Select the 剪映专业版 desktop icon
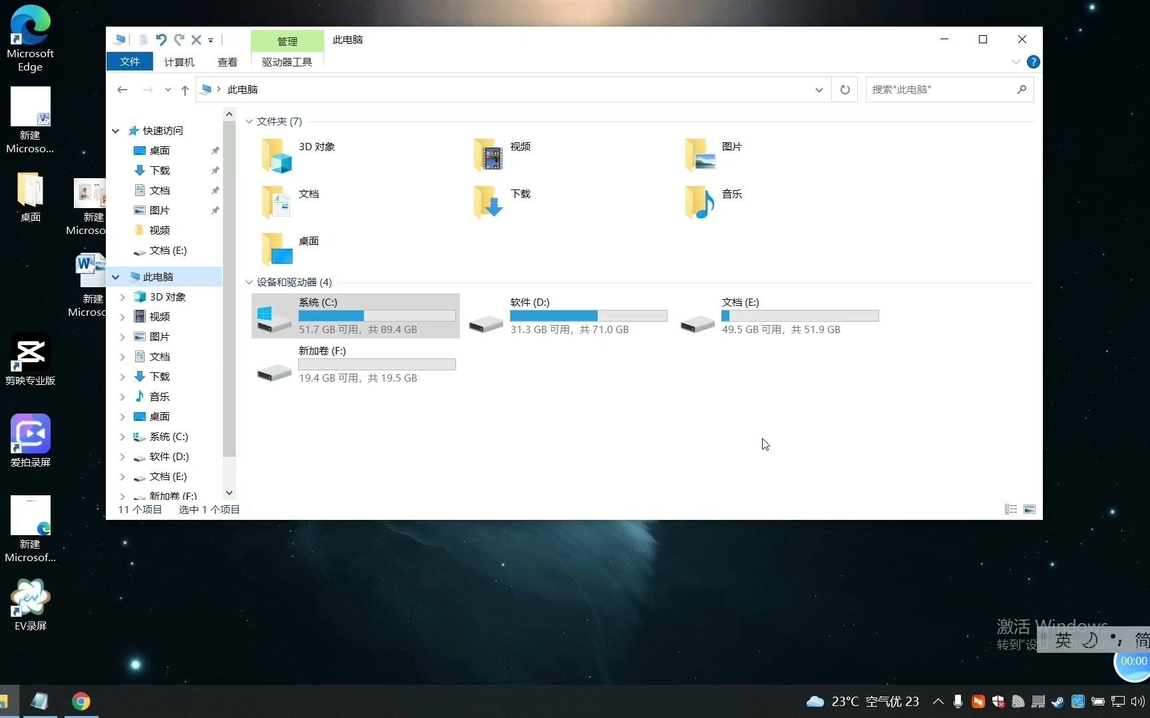This screenshot has width=1150, height=718. pyautogui.click(x=30, y=360)
